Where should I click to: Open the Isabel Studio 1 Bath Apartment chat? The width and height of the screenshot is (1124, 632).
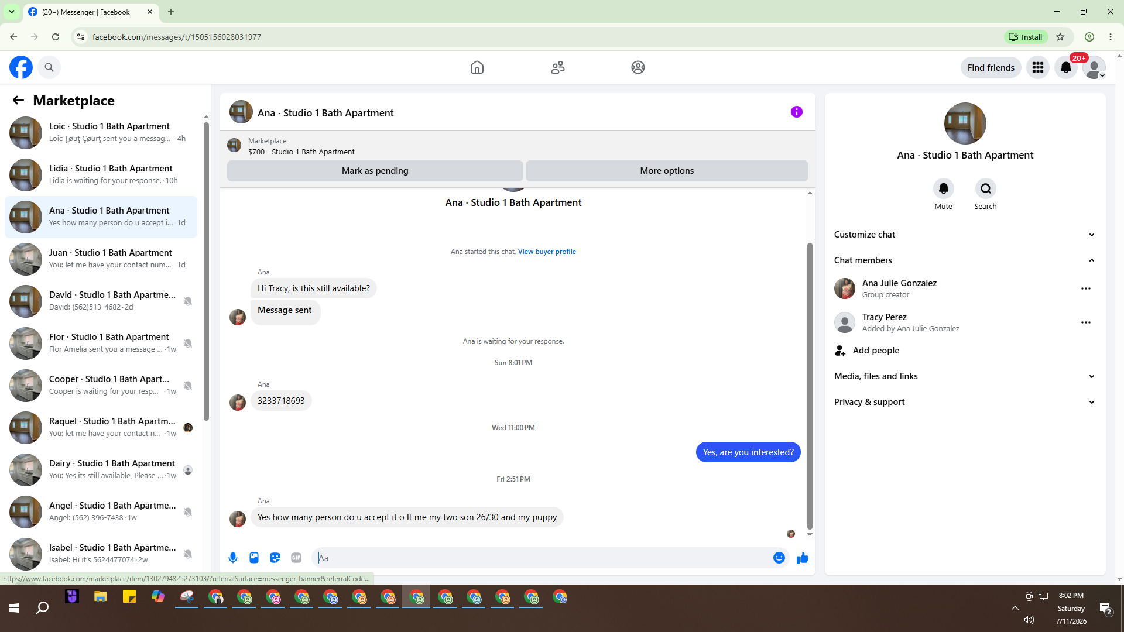[x=101, y=554]
